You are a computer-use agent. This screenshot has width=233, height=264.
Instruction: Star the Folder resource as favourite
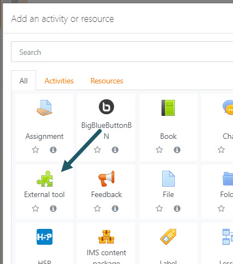pos(222,209)
